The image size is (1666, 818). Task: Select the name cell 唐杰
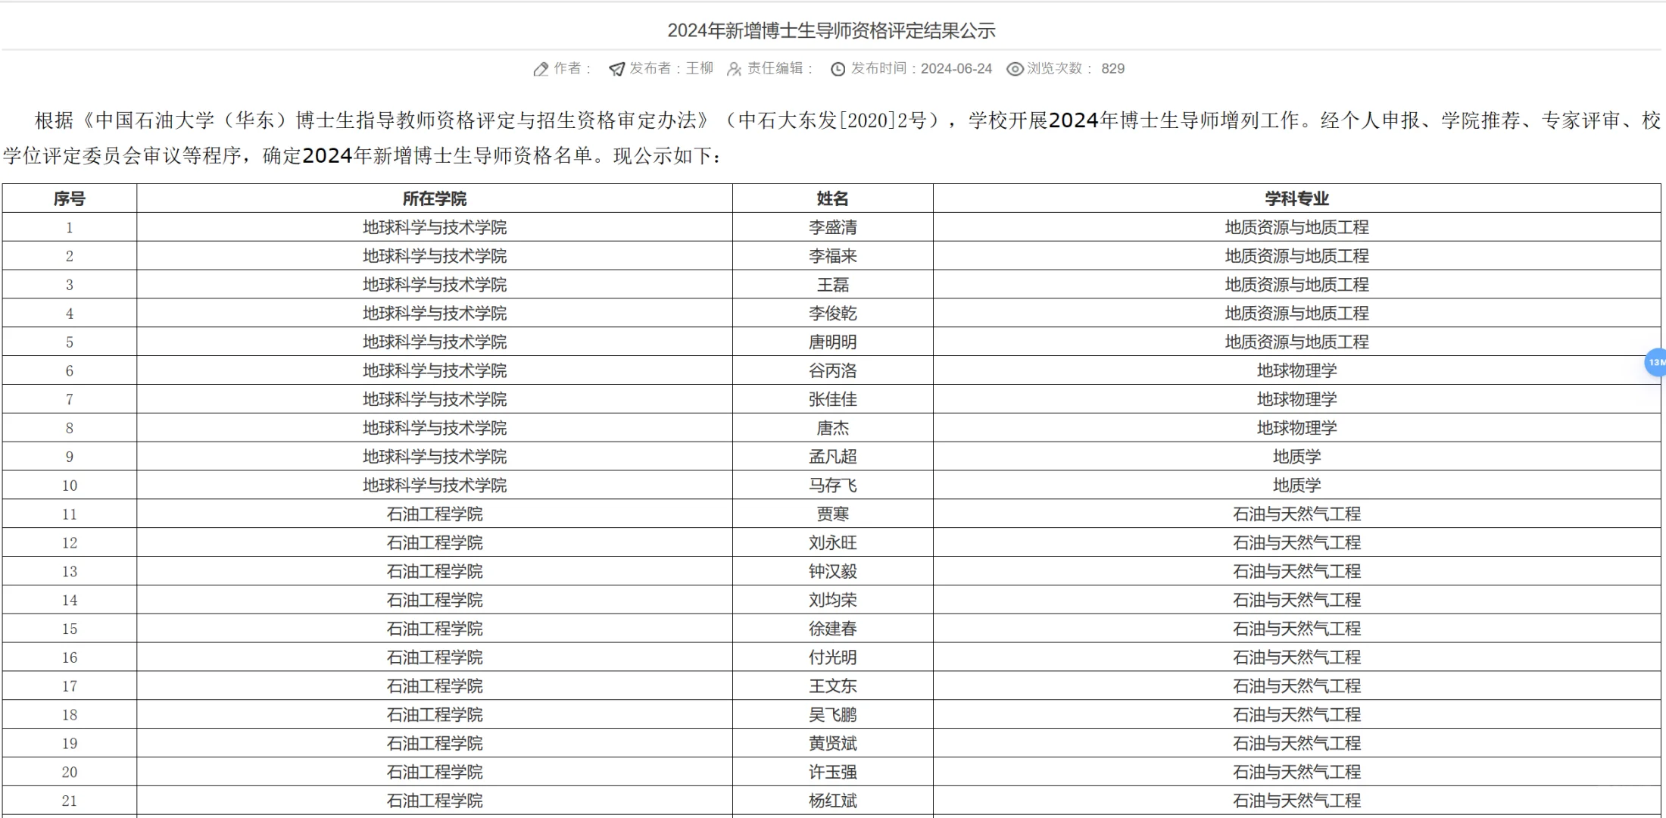pos(833,428)
